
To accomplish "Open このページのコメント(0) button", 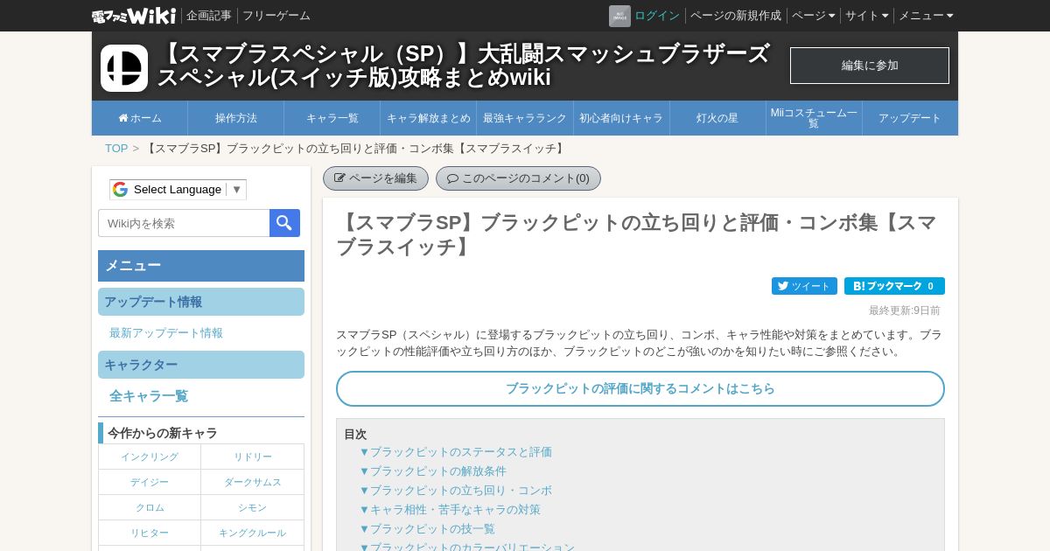I will (x=518, y=178).
